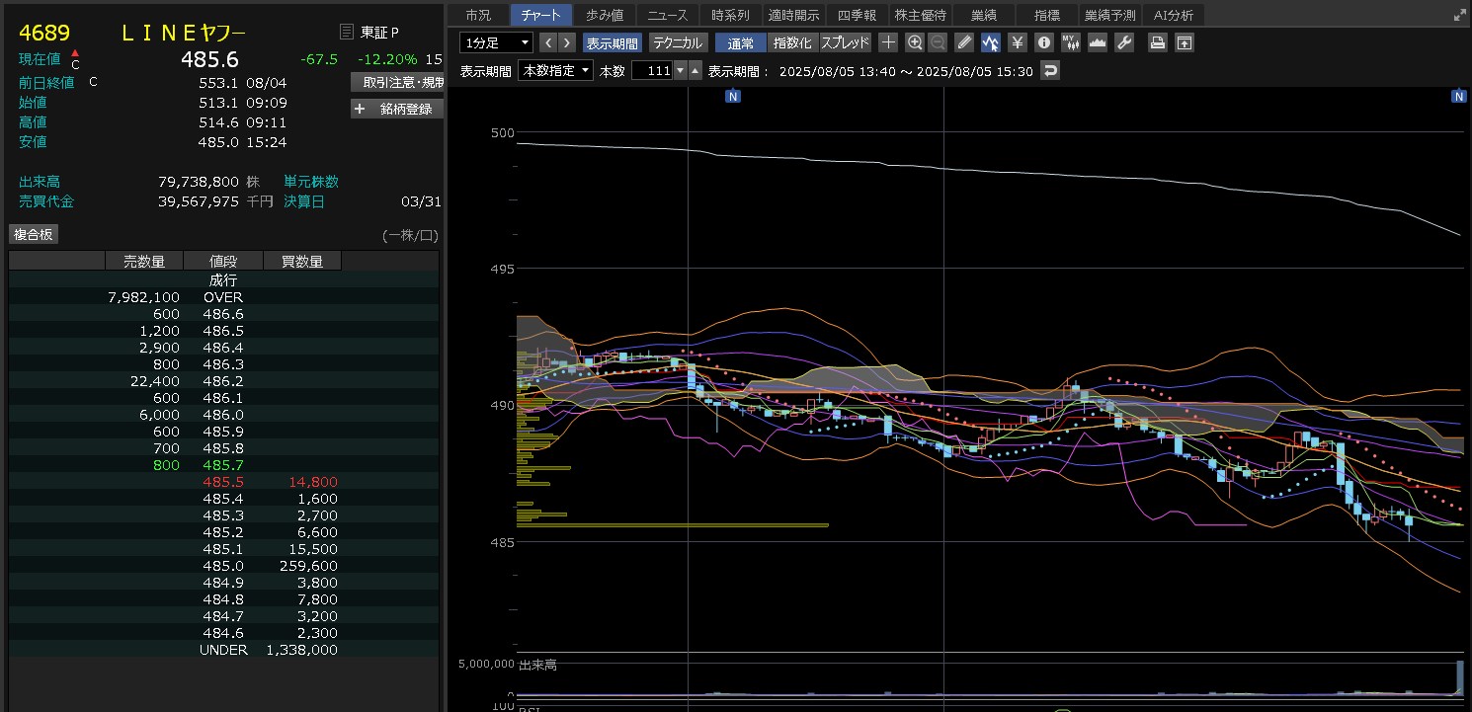Enable the crosshair cursor icon
The height and width of the screenshot is (712, 1472).
point(888,42)
